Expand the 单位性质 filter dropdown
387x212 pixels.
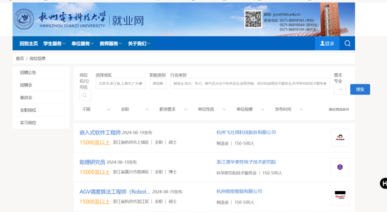click(211, 109)
